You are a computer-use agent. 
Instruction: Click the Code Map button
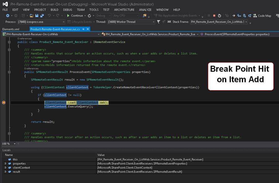click(x=262, y=16)
